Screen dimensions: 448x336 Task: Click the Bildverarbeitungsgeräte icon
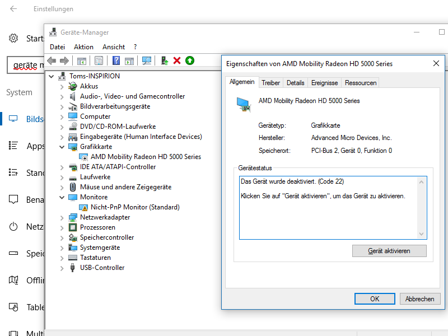coord(73,106)
